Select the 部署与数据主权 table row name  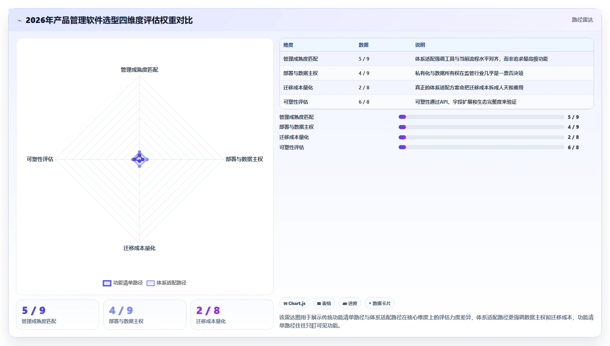pos(301,73)
